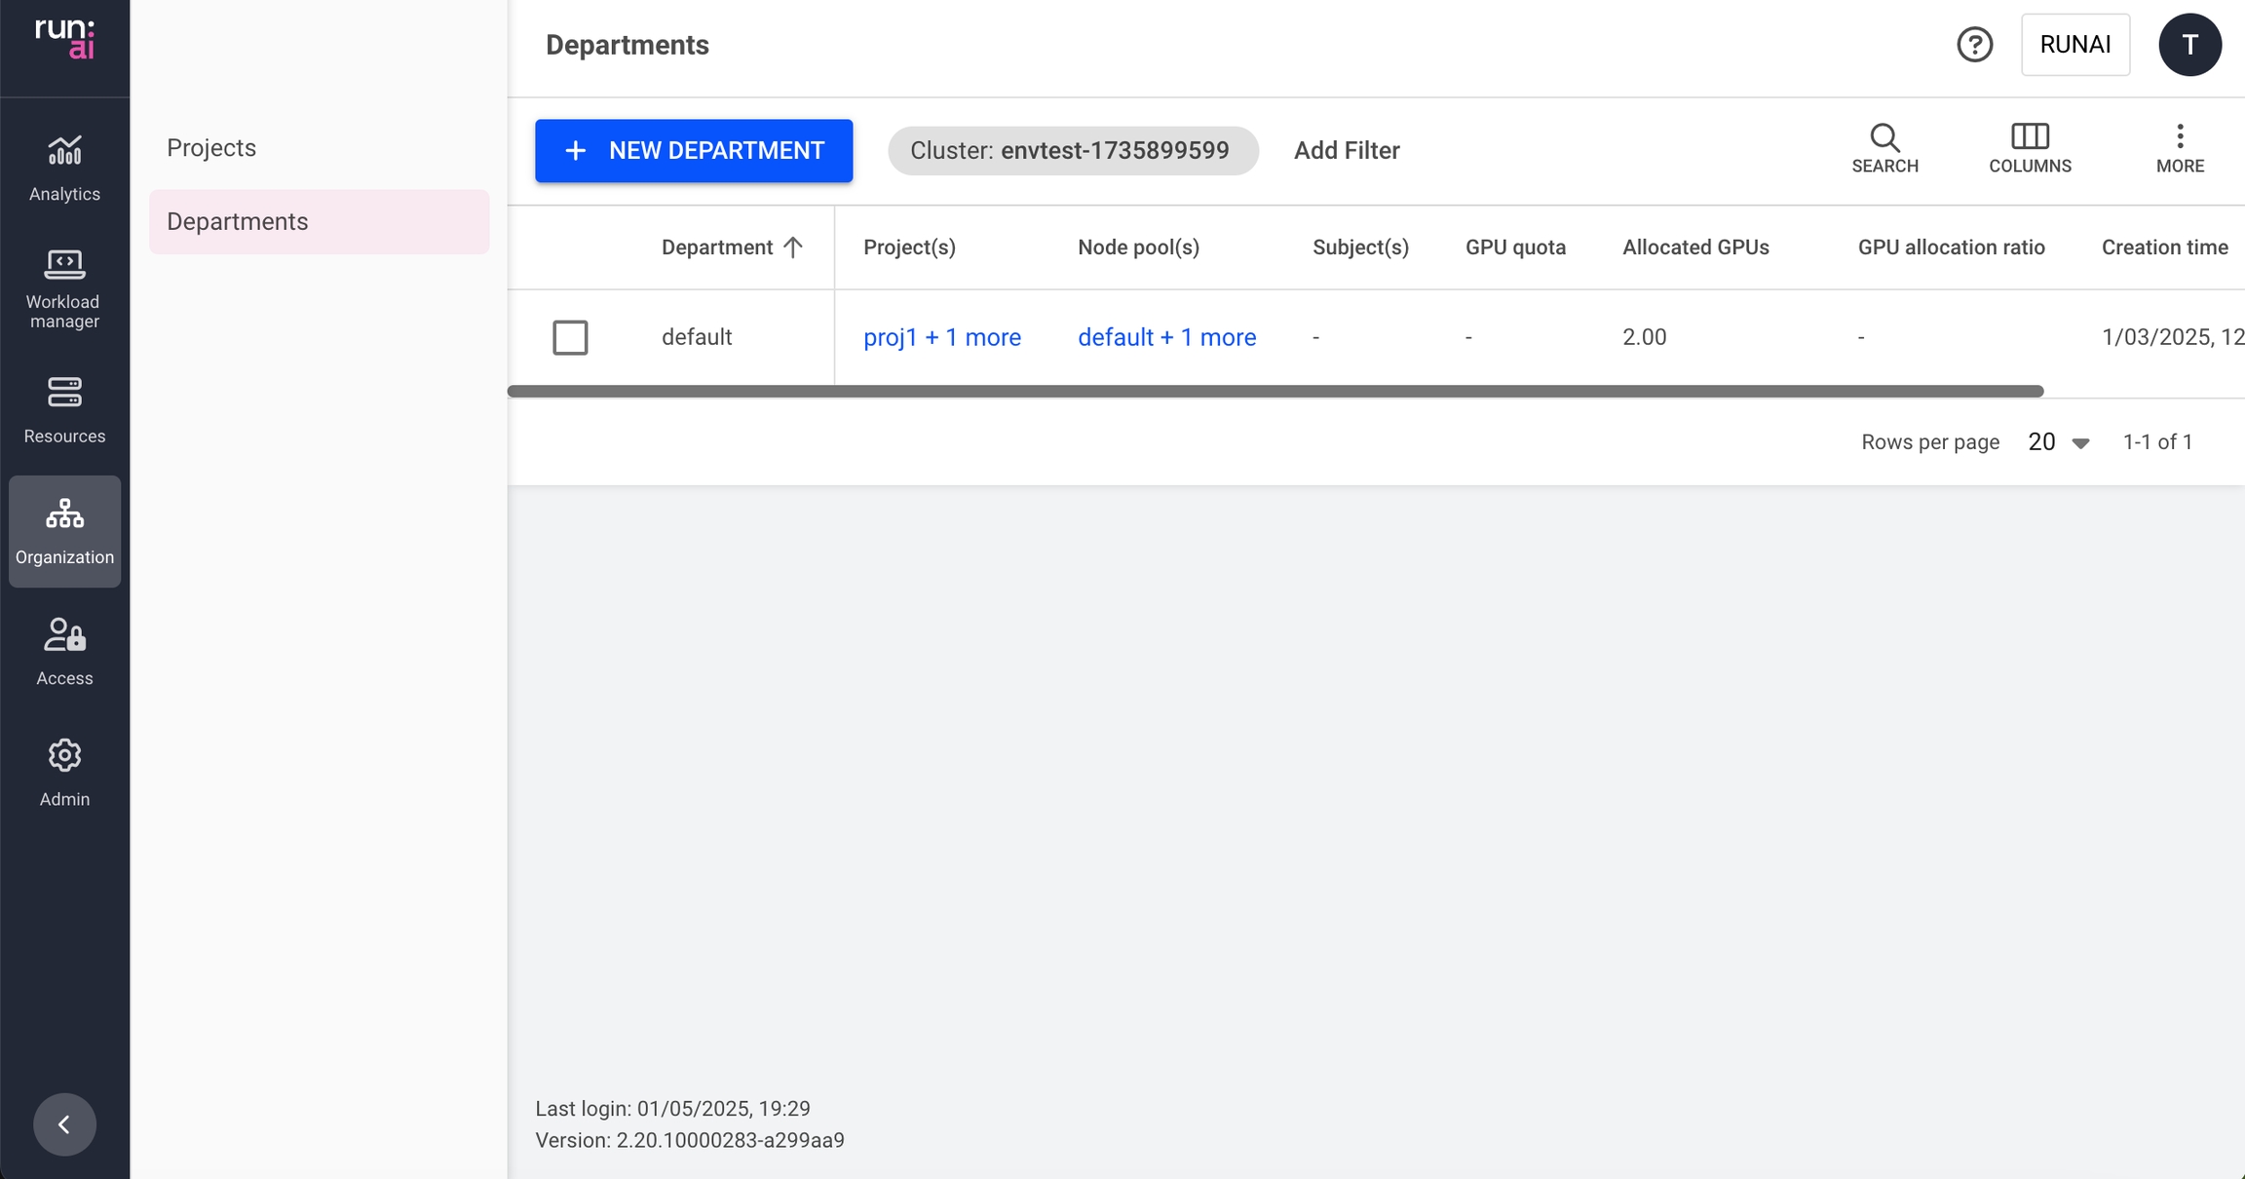
Task: Click the Add Filter button
Action: coord(1347,151)
